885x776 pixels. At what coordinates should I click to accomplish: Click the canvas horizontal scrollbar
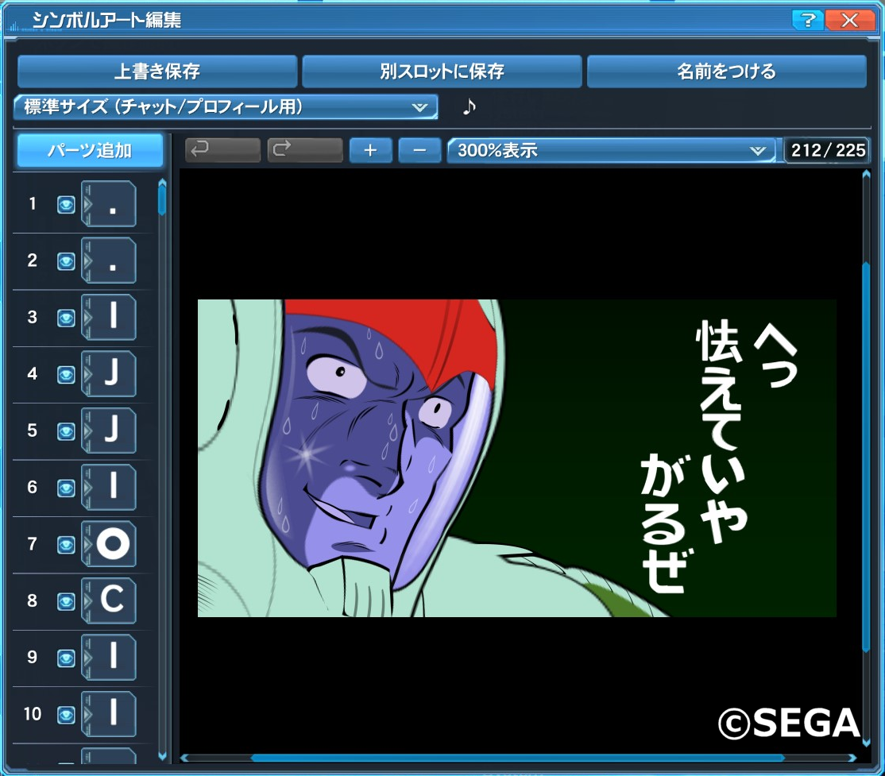[x=517, y=758]
